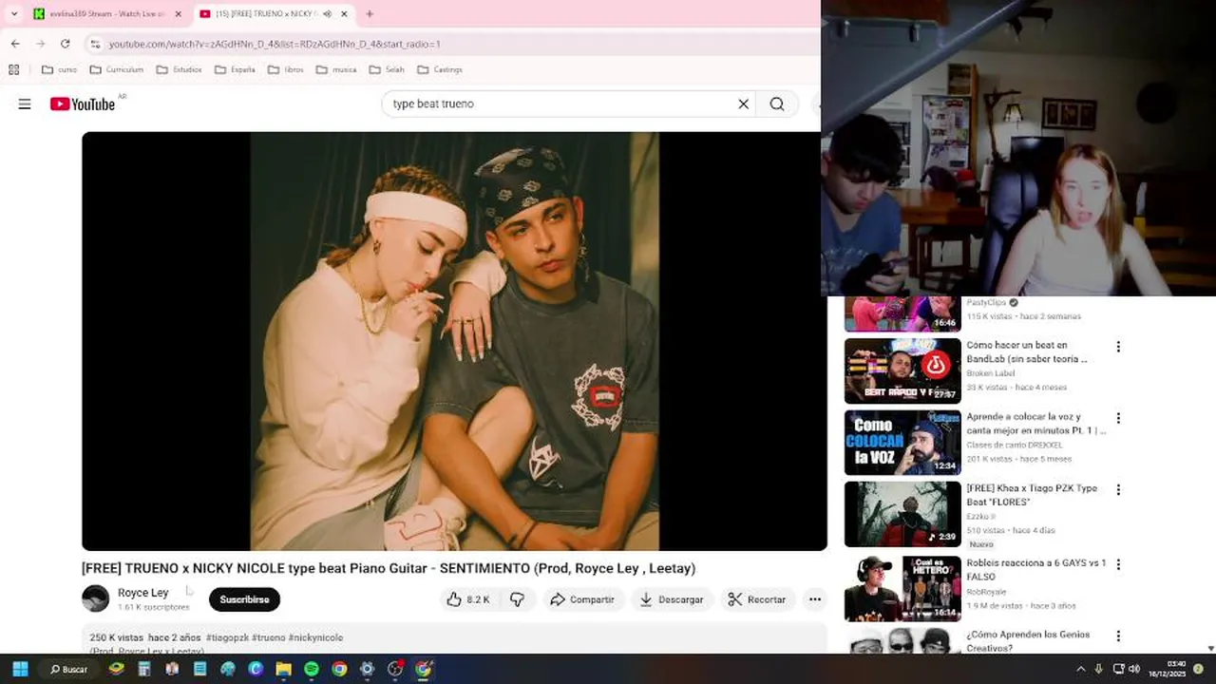Open Spotify from the taskbar

click(x=312, y=669)
